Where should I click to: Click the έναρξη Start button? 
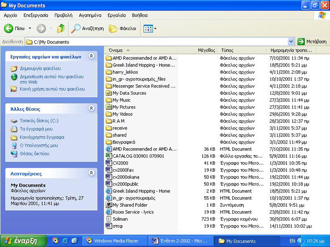pos(23,241)
